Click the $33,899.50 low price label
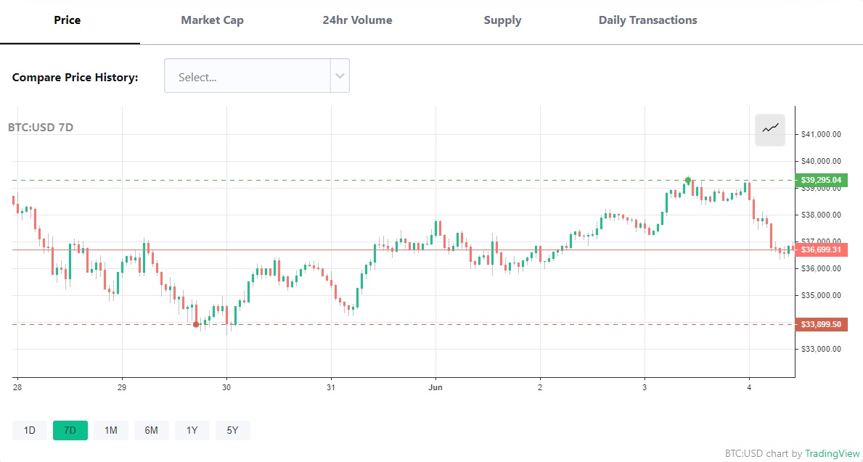Viewport: 863px width, 462px height. (821, 324)
